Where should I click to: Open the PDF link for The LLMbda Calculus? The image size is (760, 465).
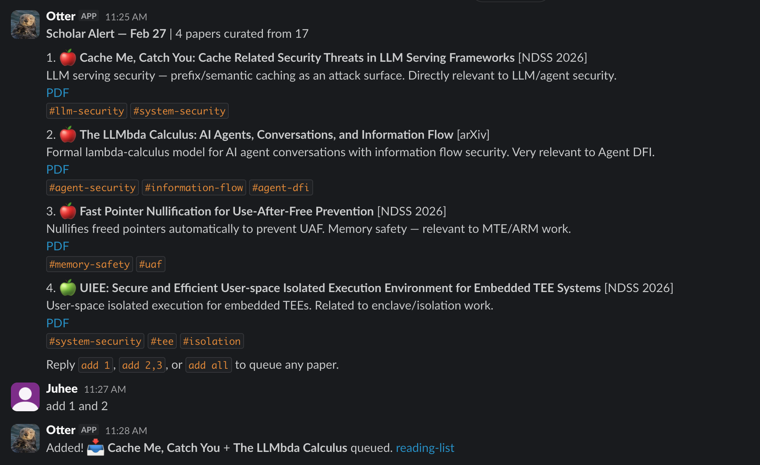(57, 170)
